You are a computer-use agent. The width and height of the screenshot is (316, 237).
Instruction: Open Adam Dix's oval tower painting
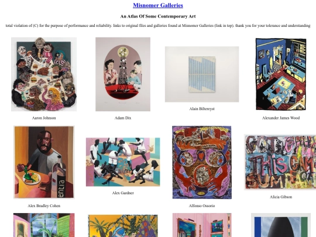(123, 74)
